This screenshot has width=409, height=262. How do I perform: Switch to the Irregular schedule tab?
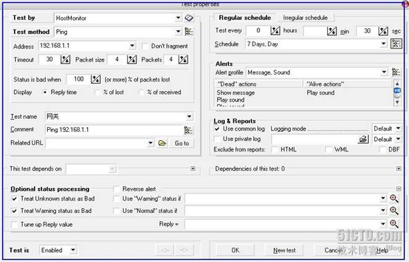coord(305,18)
